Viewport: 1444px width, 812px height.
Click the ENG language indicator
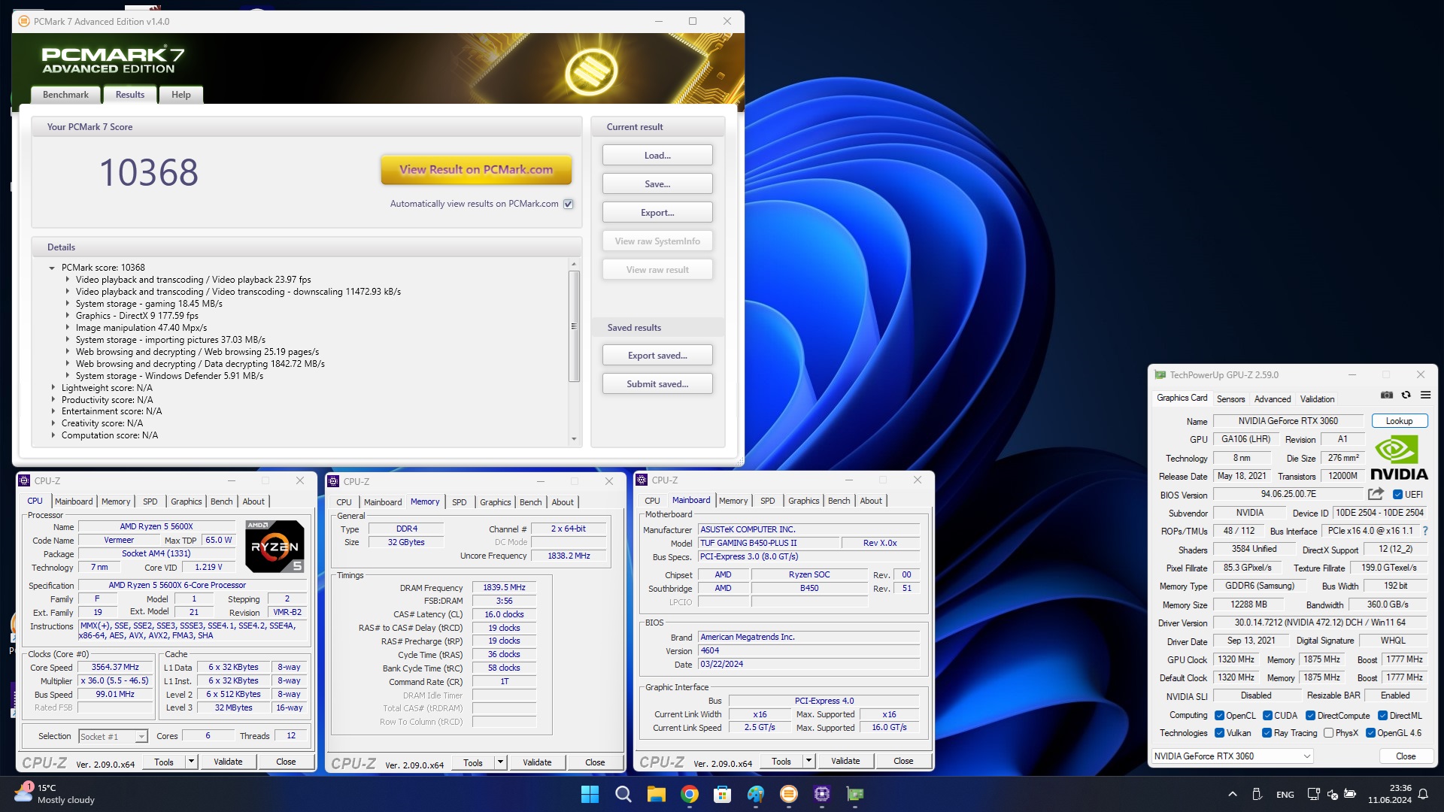pos(1285,795)
